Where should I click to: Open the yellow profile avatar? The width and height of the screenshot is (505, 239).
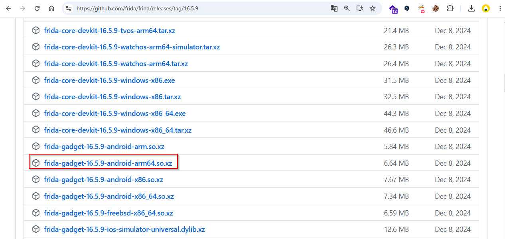tap(486, 8)
